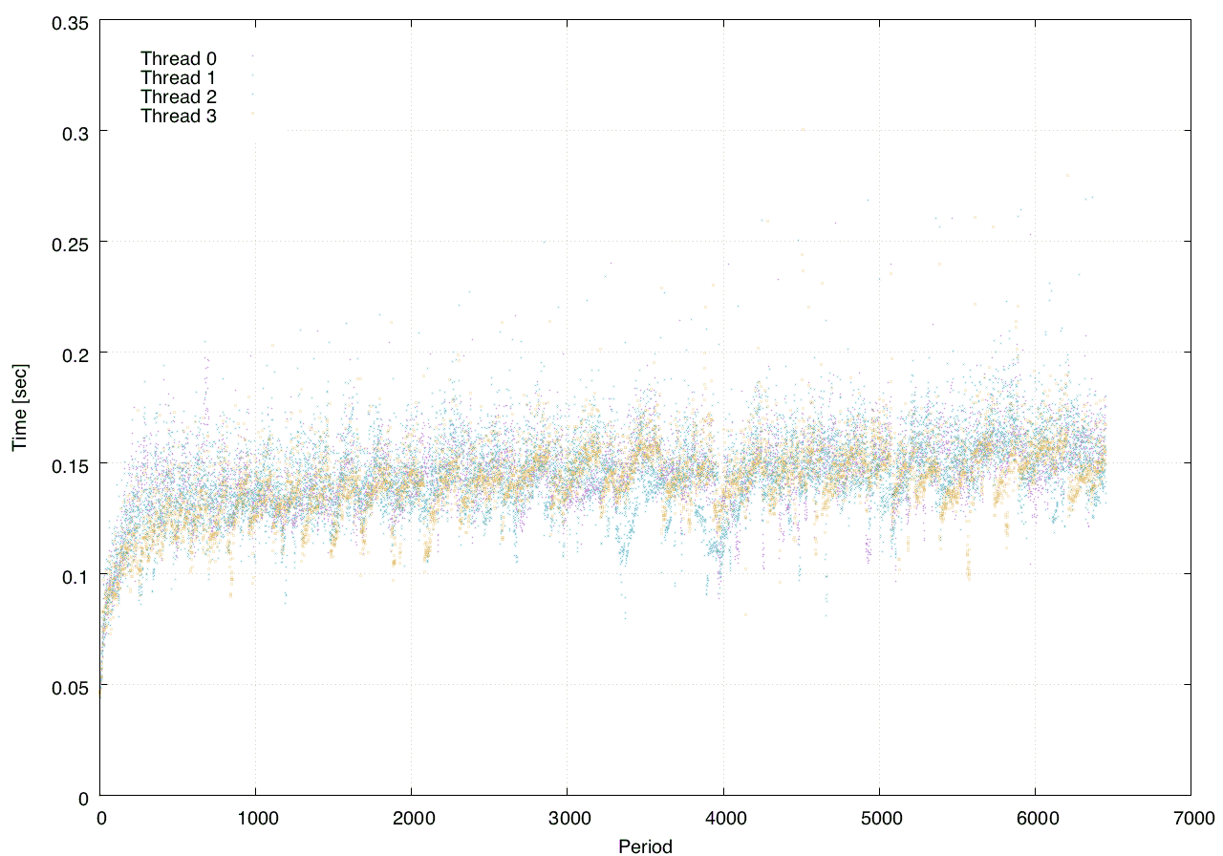Click the Time [sec] axis label
Image resolution: width=1223 pixels, height=856 pixels.
coord(18,407)
